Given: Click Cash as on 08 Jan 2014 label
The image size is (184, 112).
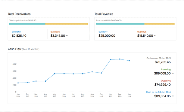Looking at the screenshot, I should pos(158,92).
